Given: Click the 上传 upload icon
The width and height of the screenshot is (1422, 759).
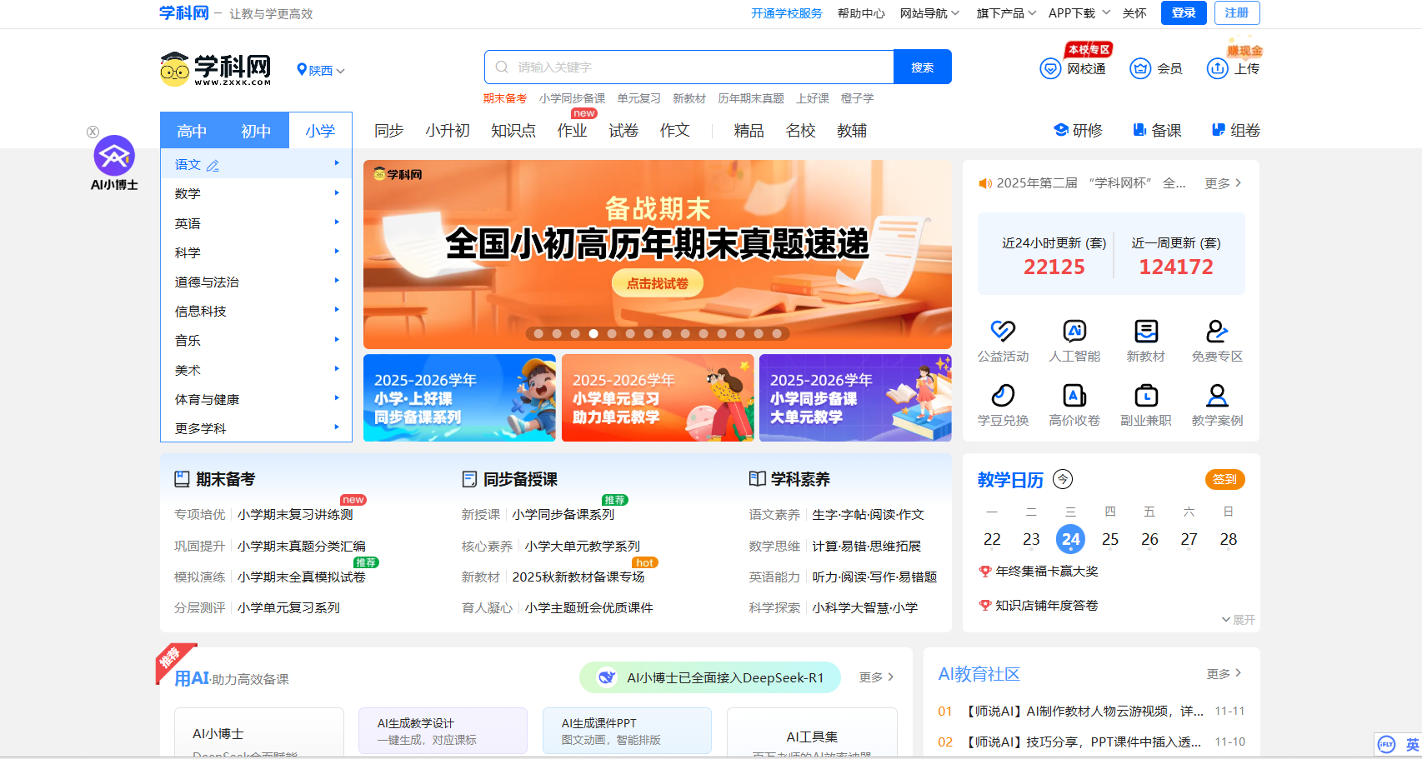Looking at the screenshot, I should [1217, 68].
